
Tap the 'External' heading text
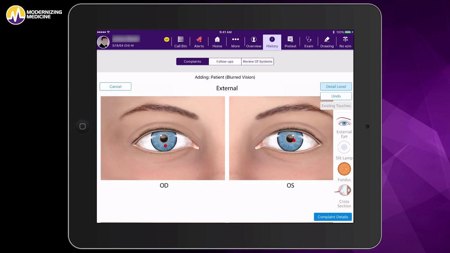click(227, 88)
